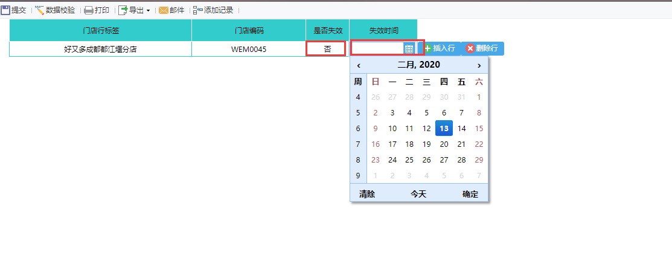Select February 27 in the calendar
The width and height of the screenshot is (672, 255).
[444, 160]
